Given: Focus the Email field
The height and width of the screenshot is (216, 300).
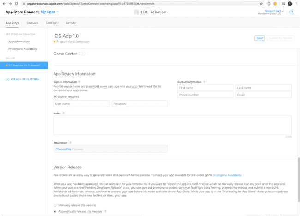Looking at the screenshot, I should point(264,95).
